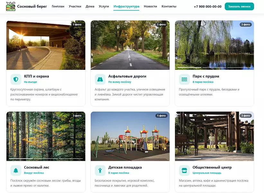Click the water waves icon beside Парк с прудом
Screen dimensions: 264x193
[184, 79]
